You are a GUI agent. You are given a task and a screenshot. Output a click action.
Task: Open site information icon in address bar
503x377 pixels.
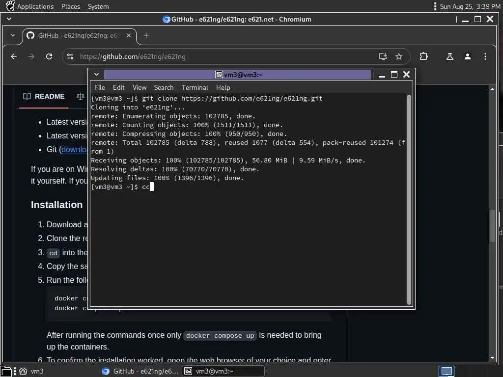tap(70, 57)
